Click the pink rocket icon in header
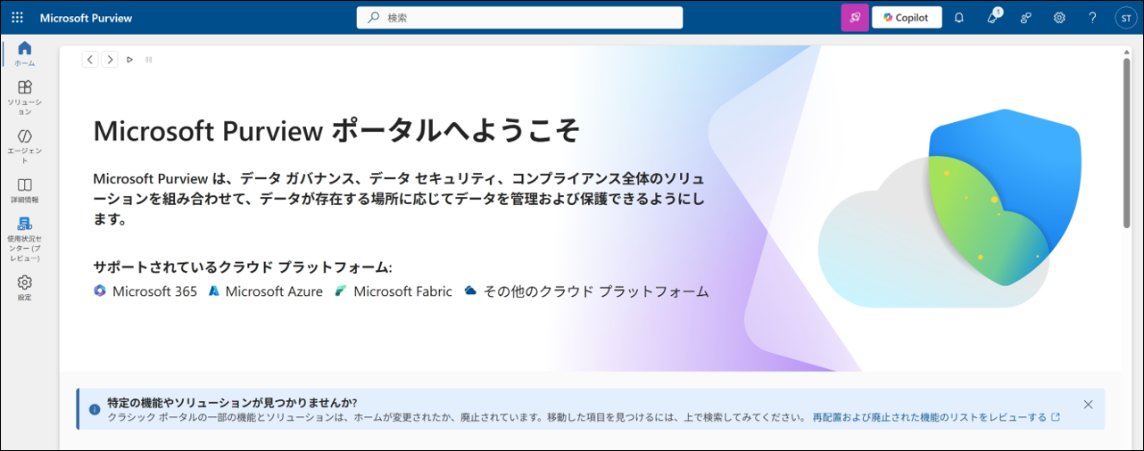Screen dimensions: 1144x451 pyautogui.click(x=855, y=18)
